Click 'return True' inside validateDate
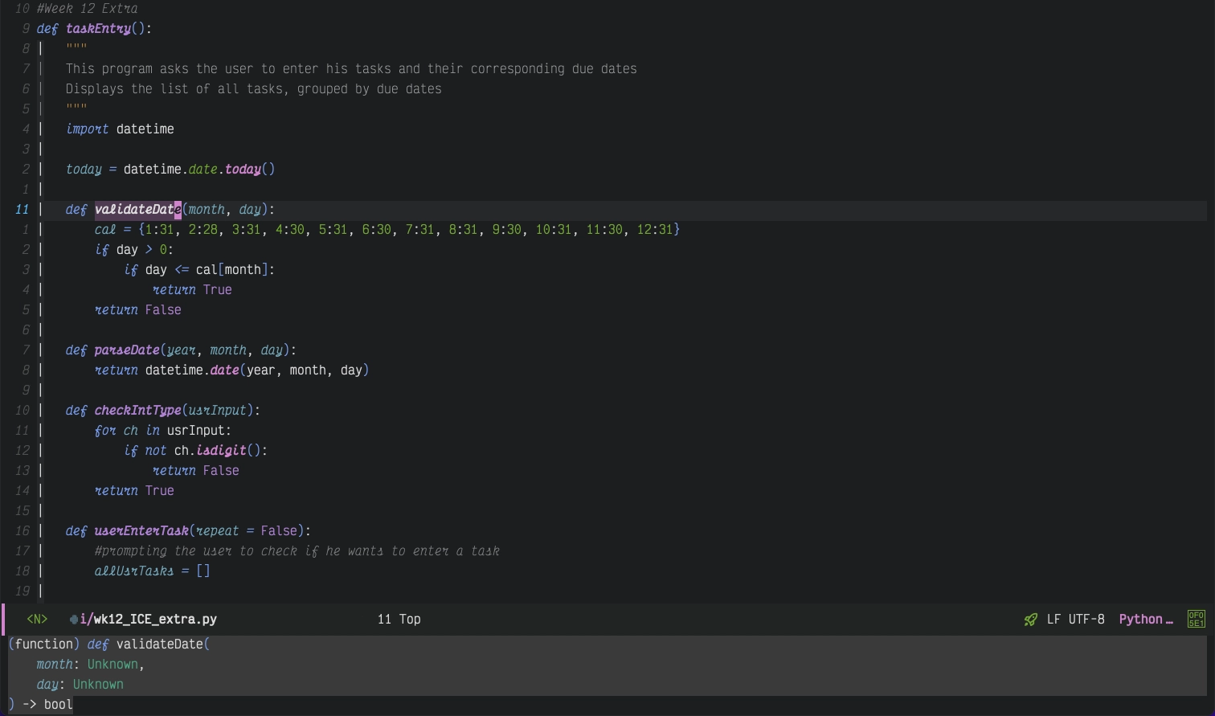The image size is (1215, 716). (x=191, y=289)
